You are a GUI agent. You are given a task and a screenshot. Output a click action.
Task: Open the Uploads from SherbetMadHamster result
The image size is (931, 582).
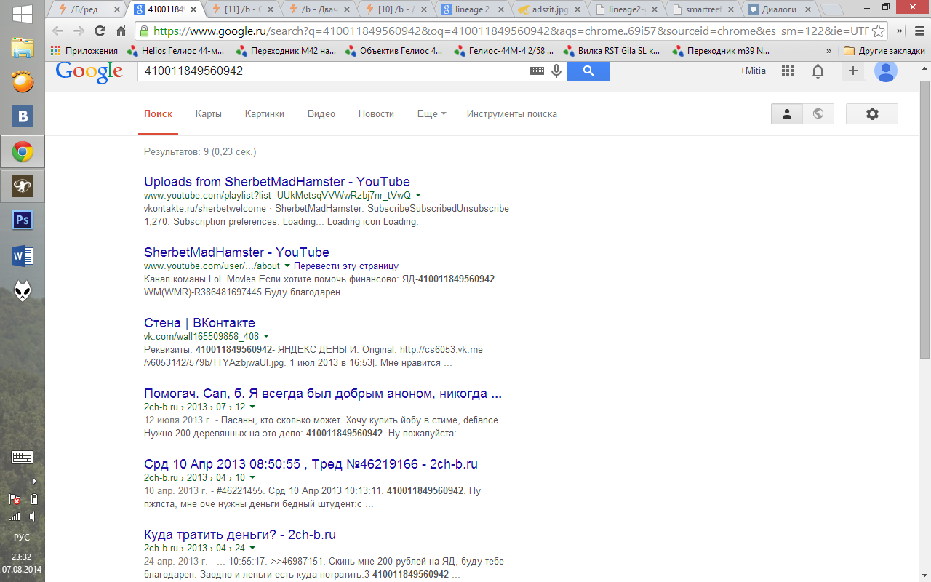277,182
